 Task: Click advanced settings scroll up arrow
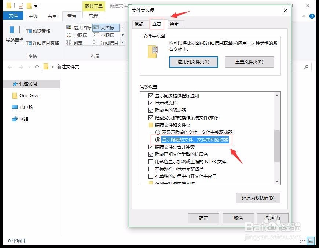point(277,95)
